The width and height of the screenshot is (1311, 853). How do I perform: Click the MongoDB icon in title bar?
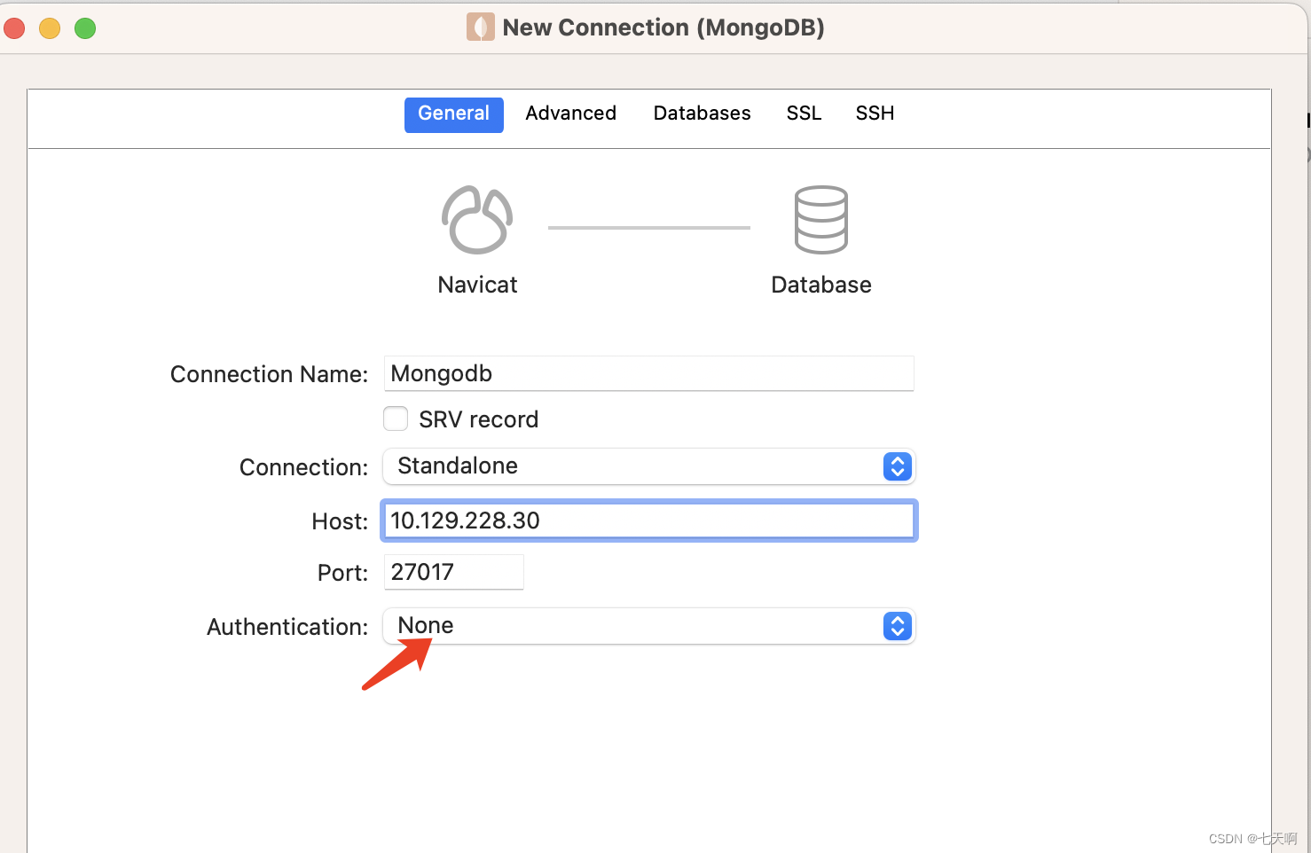[x=480, y=27]
